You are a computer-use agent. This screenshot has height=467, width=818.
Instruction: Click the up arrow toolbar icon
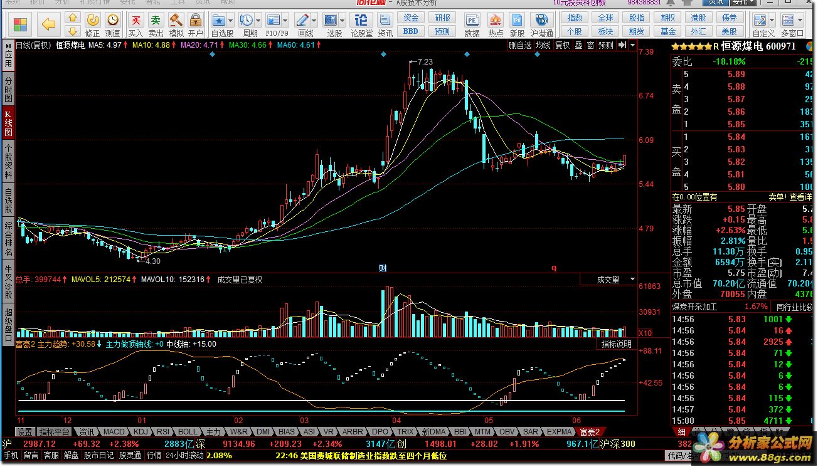[73, 18]
